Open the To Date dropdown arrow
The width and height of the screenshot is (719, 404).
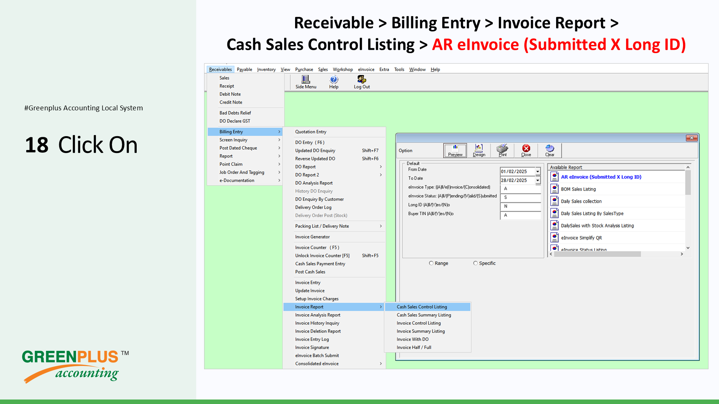pos(537,180)
